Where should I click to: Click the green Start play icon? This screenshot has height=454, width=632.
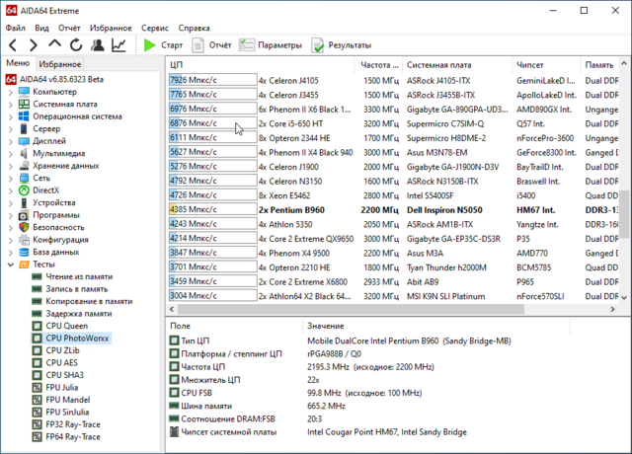coord(149,45)
